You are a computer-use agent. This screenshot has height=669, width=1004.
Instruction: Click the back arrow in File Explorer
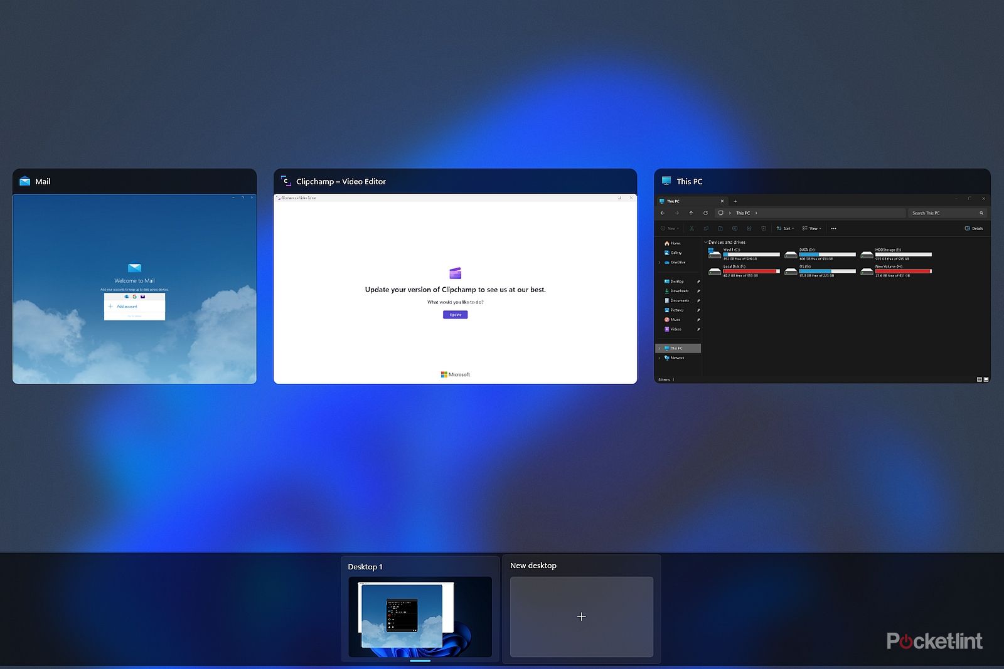[663, 213]
